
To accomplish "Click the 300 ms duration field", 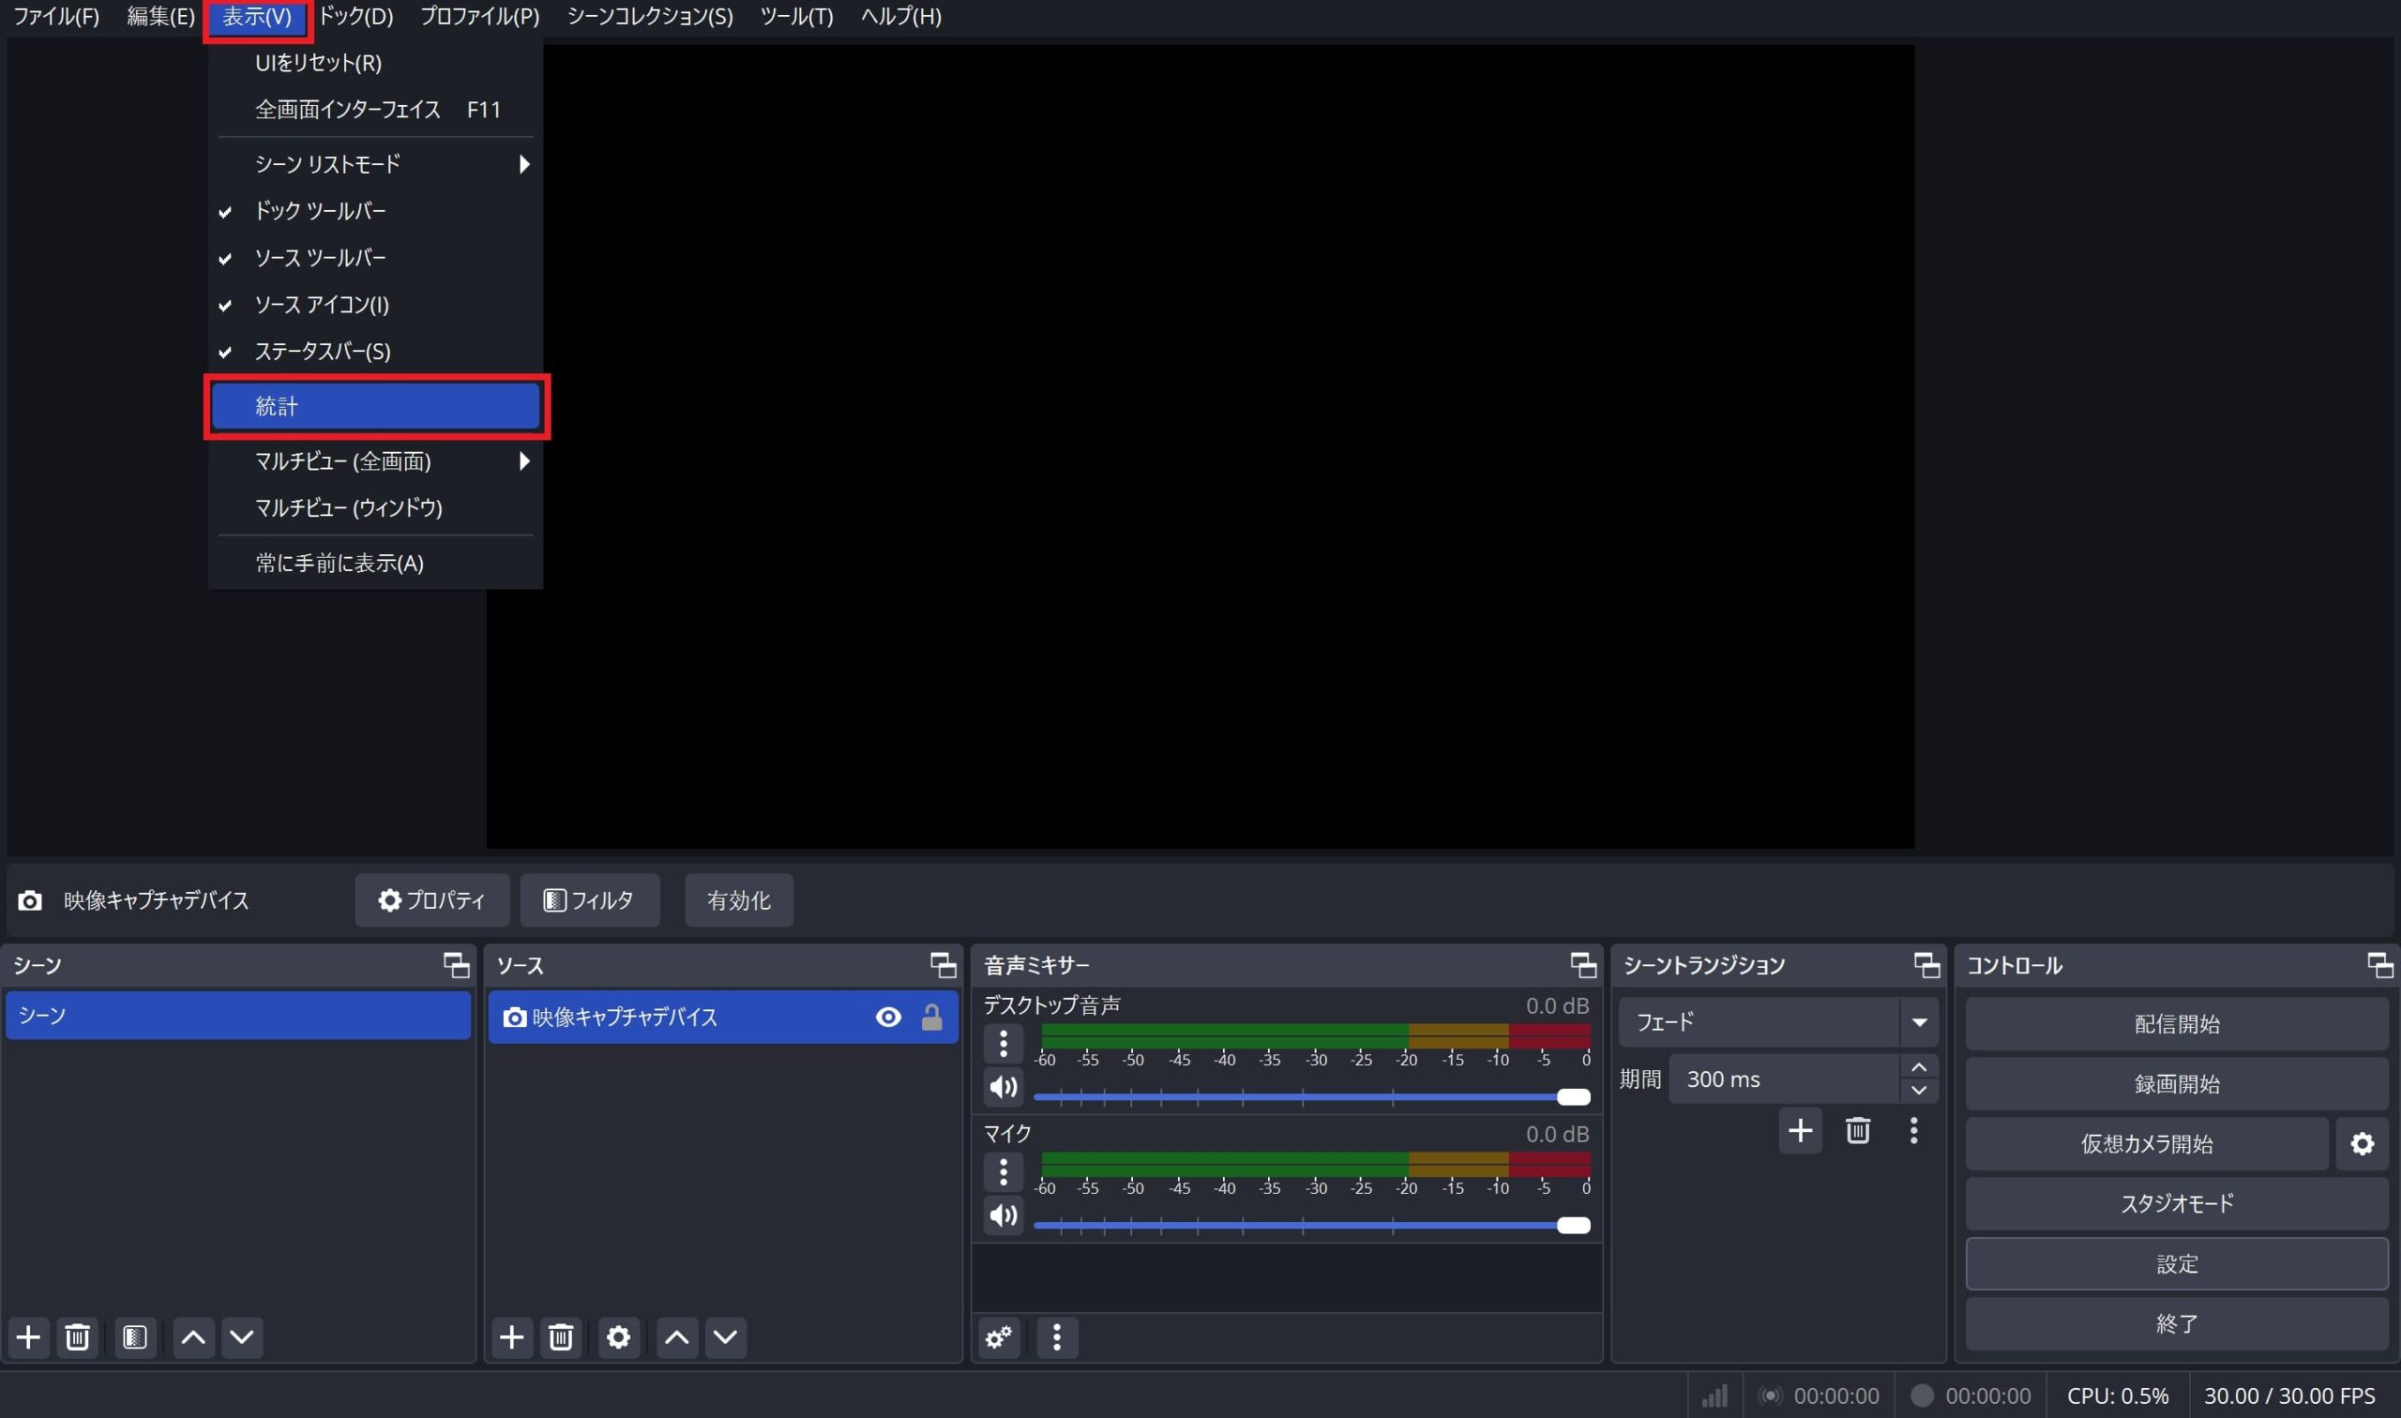I will click(1784, 1079).
